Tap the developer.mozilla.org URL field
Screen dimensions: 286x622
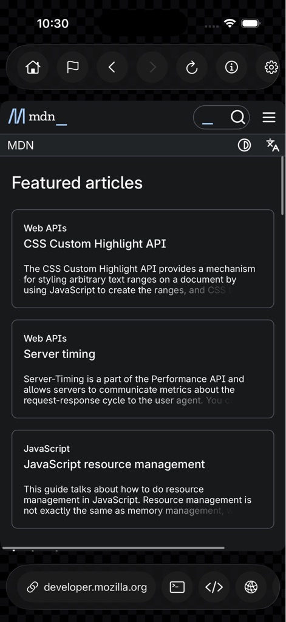coord(87,587)
